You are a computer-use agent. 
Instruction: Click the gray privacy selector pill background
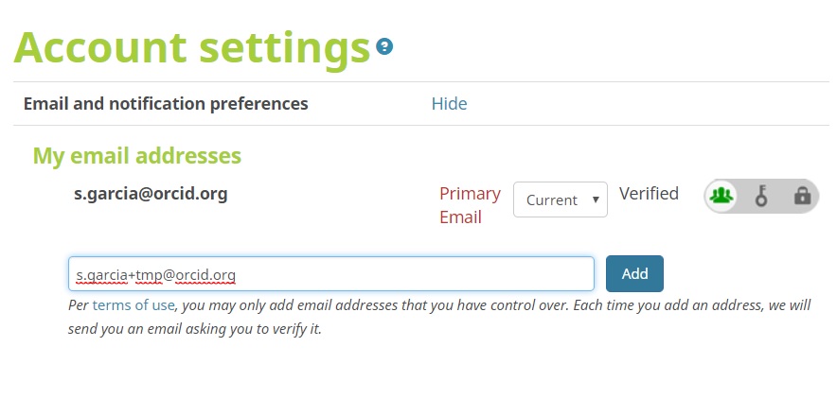click(x=782, y=196)
